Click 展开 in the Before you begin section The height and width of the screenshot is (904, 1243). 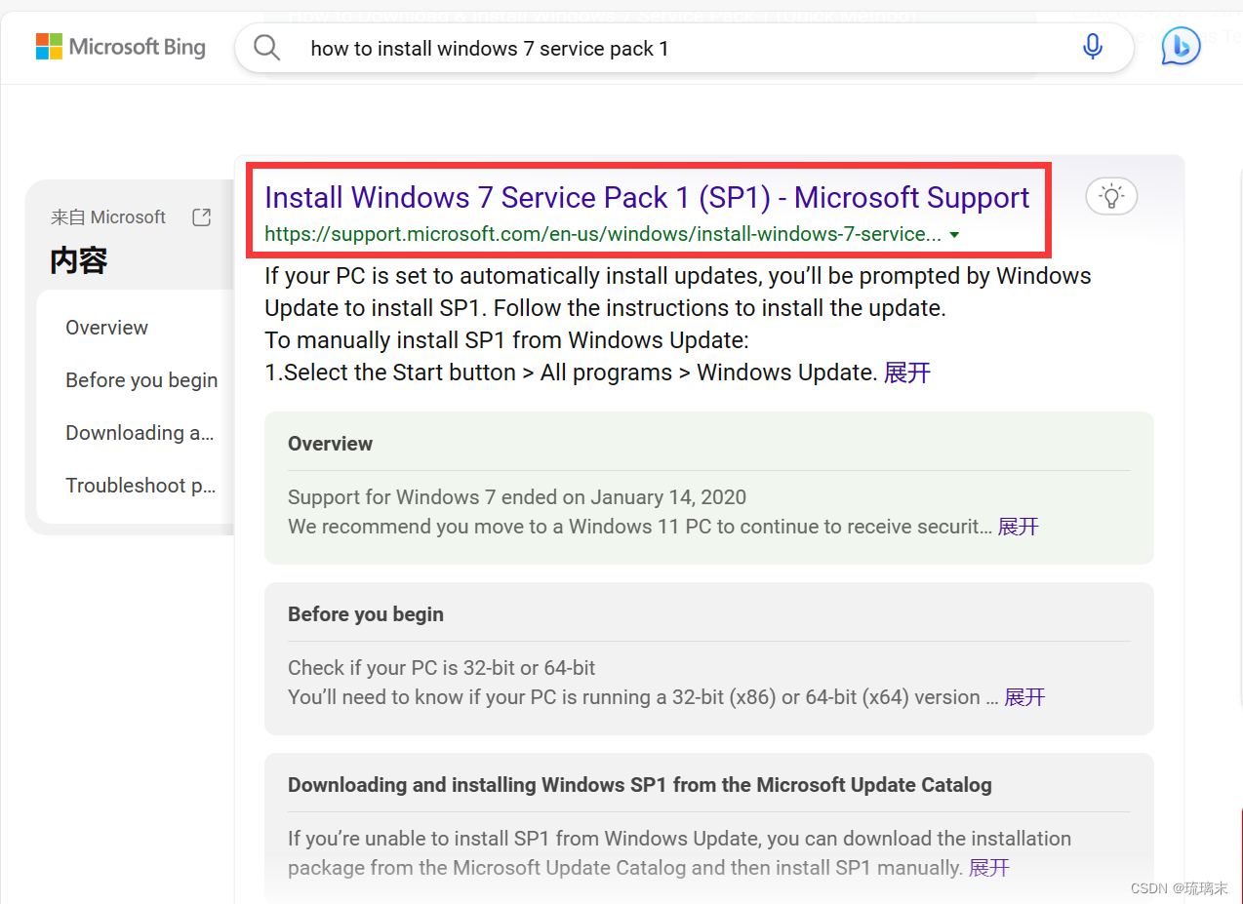coord(1023,696)
